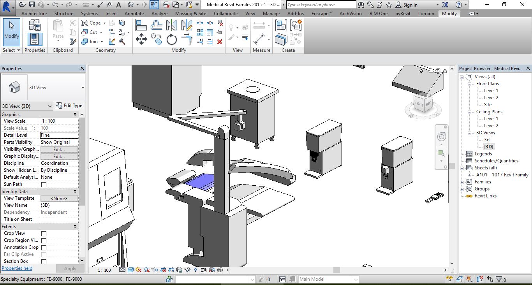
Task: Select the Align tool
Action: [x=141, y=26]
